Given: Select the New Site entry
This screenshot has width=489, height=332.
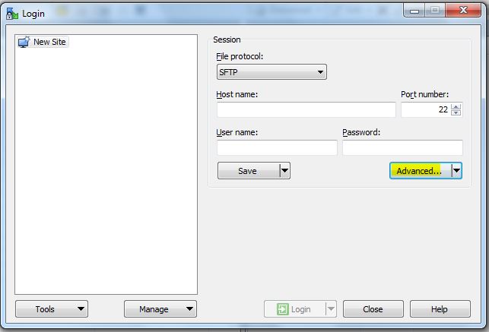Looking at the screenshot, I should pyautogui.click(x=43, y=42).
